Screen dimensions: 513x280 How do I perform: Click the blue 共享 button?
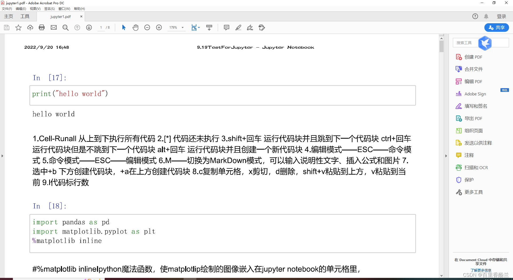coord(496,28)
